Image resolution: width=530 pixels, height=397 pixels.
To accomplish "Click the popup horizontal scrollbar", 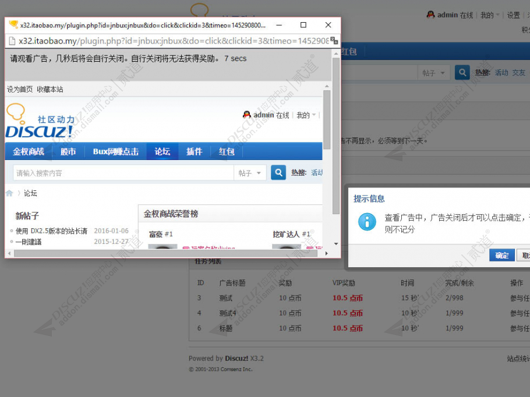I will coord(165,253).
